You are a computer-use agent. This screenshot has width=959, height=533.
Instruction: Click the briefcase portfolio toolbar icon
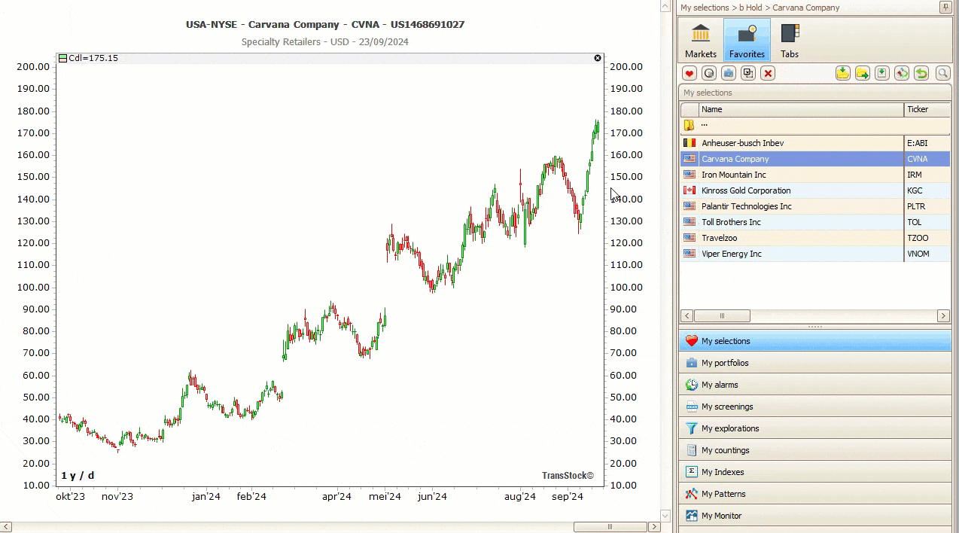[x=728, y=73]
